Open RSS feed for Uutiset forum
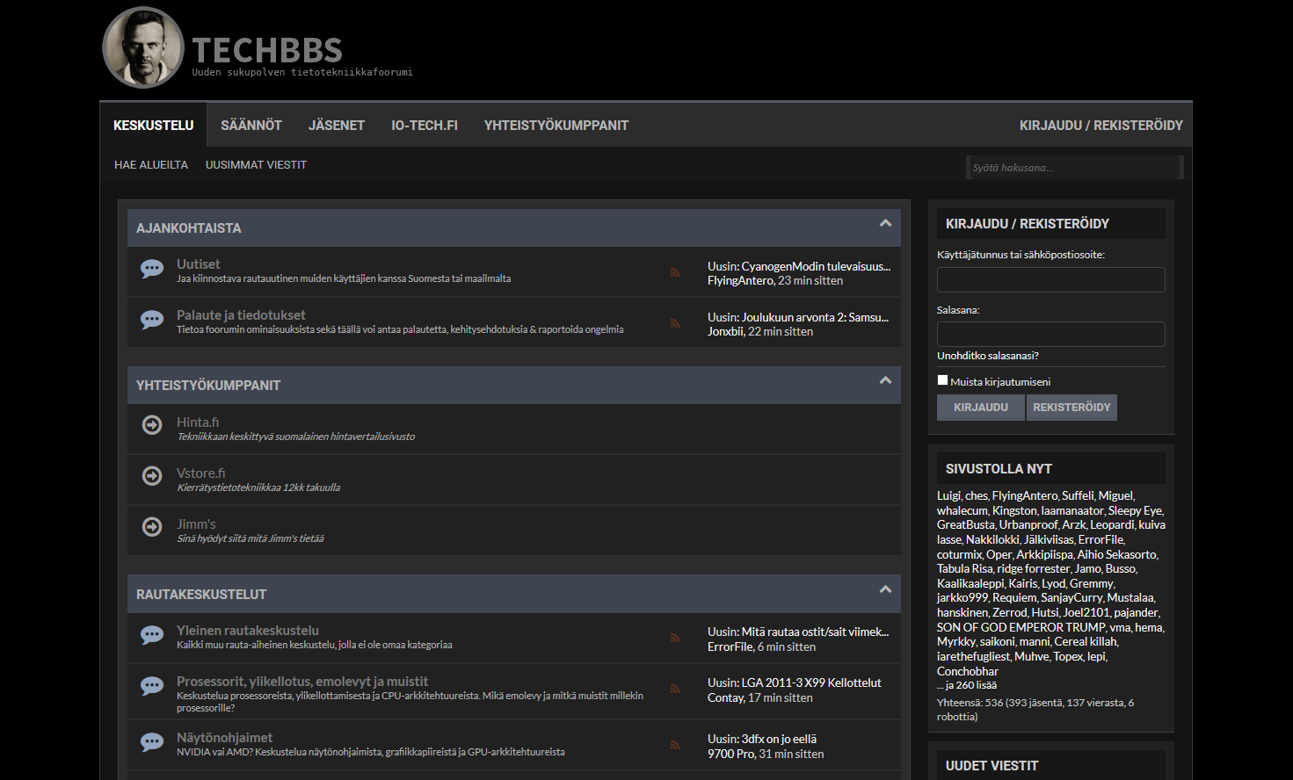 point(675,272)
